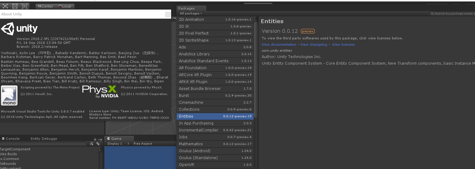Select the IncrementalCompiler package
Image resolution: width=475 pixels, height=169 pixels.
coord(215,130)
